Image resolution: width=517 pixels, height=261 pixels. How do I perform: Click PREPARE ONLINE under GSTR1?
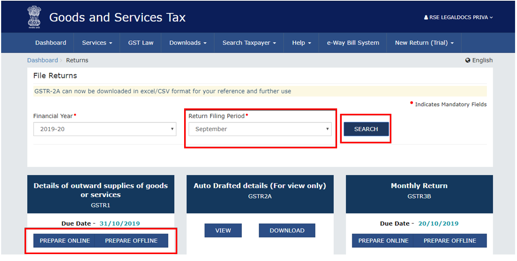(x=65, y=241)
